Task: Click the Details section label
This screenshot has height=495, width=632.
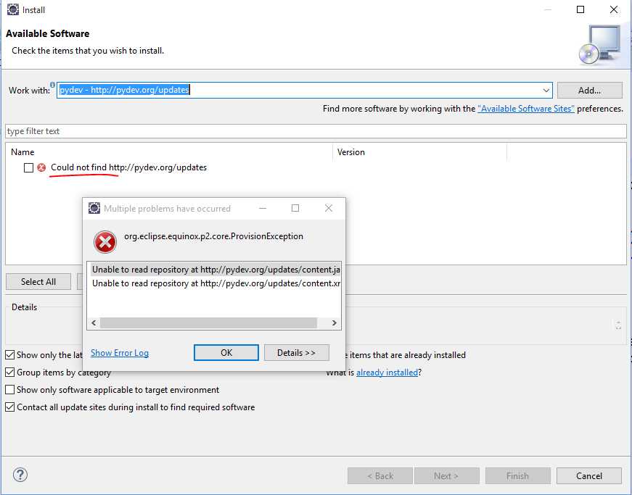Action: (x=24, y=307)
